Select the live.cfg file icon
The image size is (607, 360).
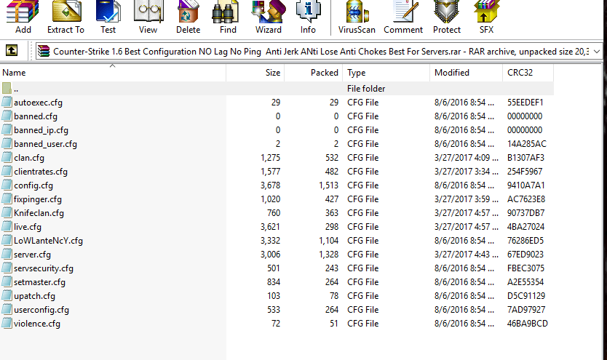click(7, 227)
